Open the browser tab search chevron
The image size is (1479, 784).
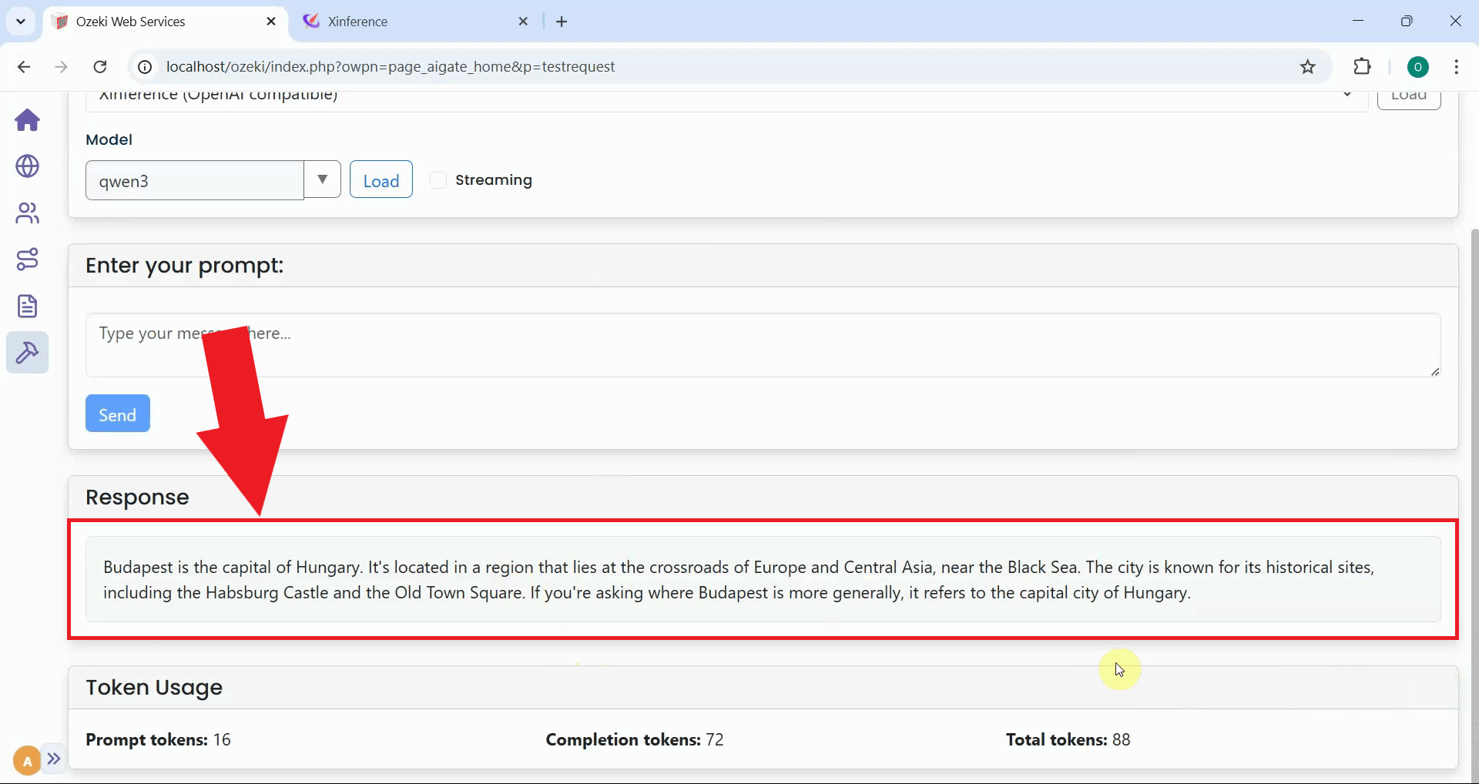[21, 21]
